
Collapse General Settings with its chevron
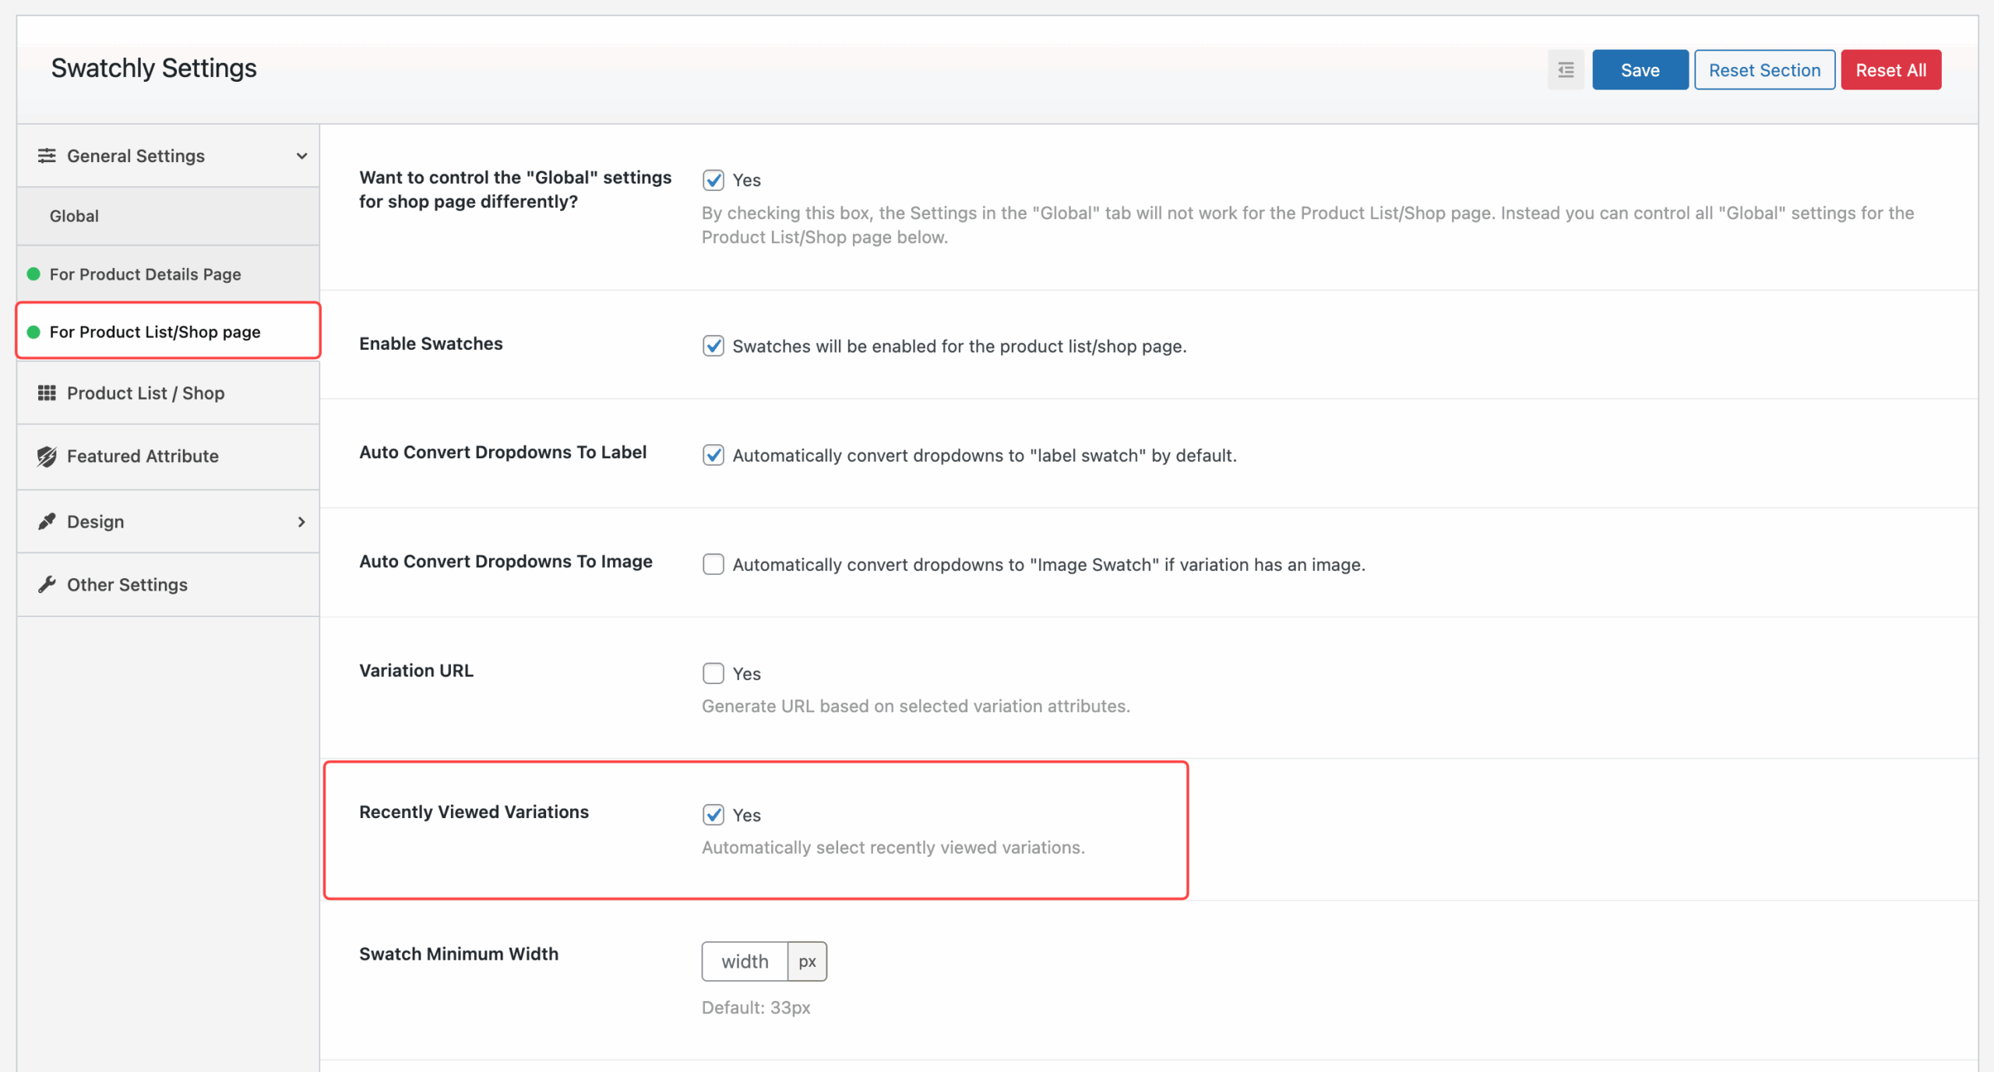pos(301,156)
